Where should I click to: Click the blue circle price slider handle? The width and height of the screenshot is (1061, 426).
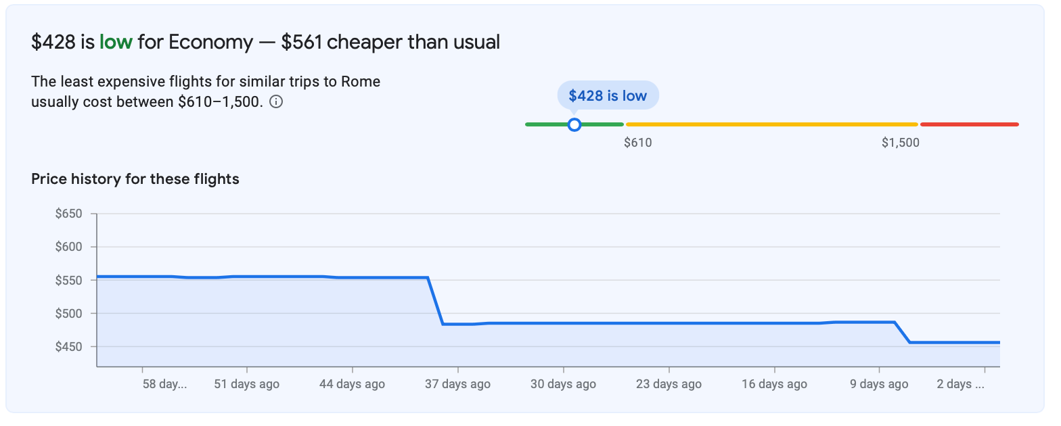pyautogui.click(x=574, y=124)
